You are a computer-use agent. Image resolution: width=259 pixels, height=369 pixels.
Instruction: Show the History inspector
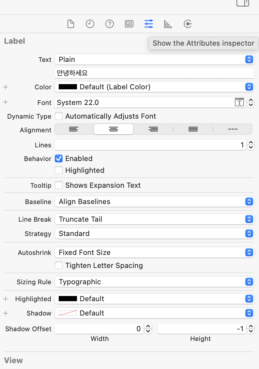(90, 24)
